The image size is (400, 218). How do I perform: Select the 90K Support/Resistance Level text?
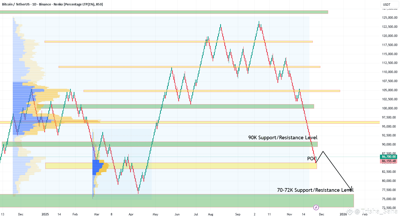283,137
